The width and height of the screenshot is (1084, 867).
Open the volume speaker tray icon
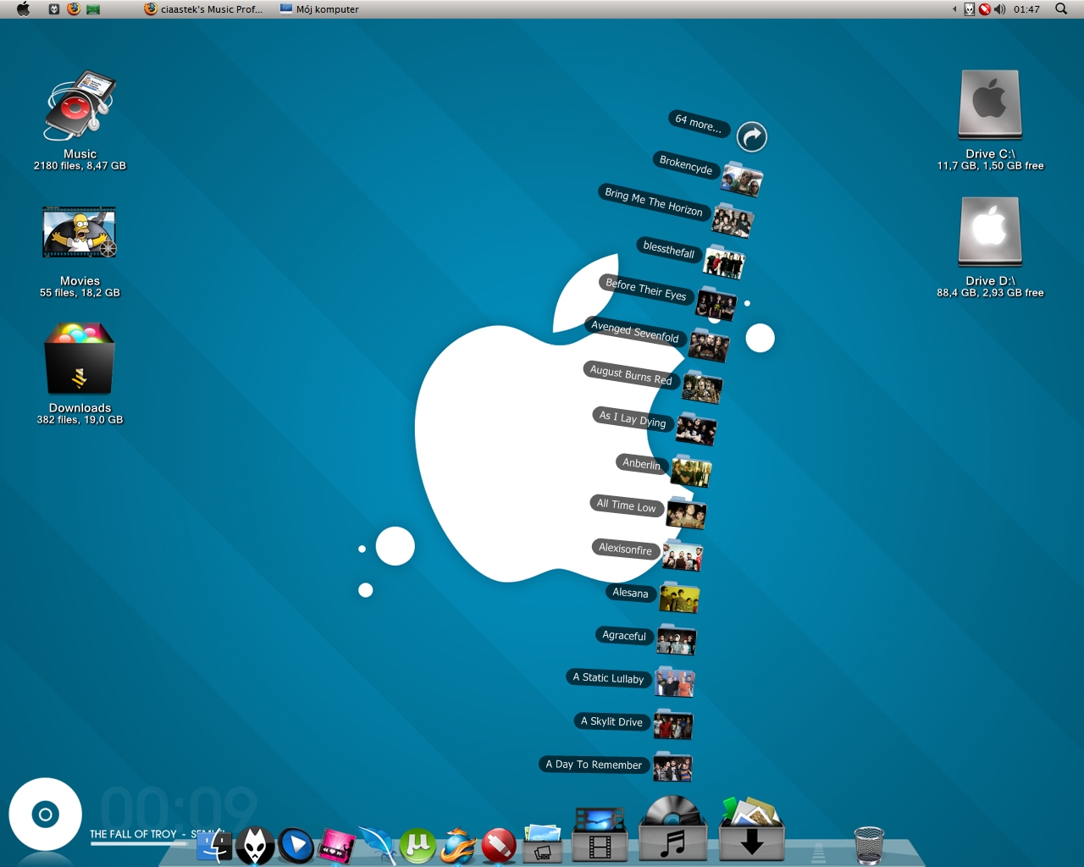coord(999,9)
